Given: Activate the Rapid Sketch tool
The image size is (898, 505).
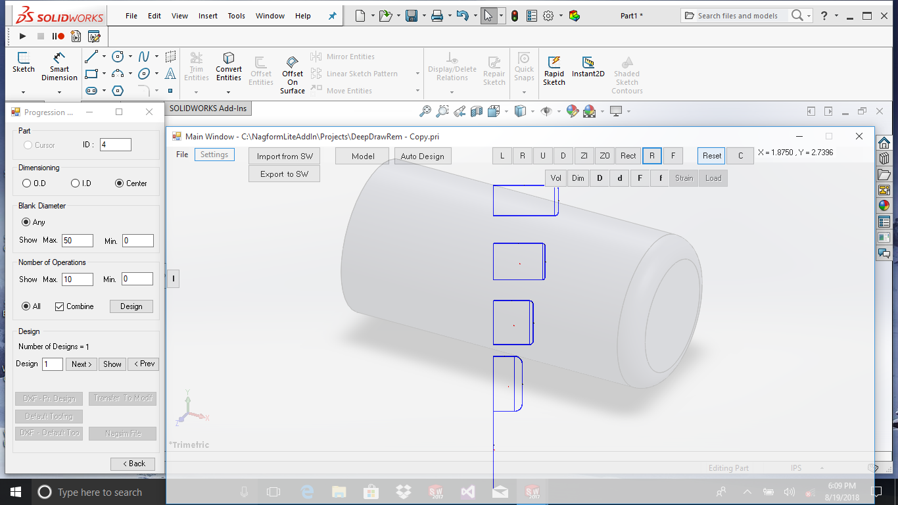Looking at the screenshot, I should (x=554, y=69).
